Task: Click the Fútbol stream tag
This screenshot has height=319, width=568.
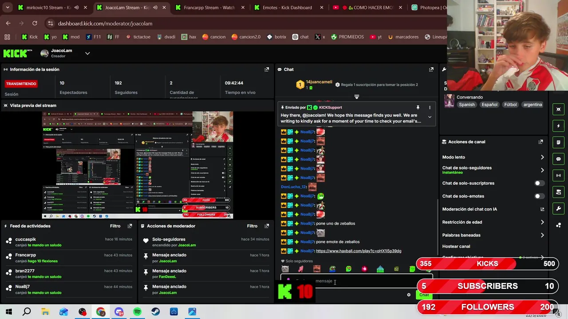Action: click(x=510, y=105)
